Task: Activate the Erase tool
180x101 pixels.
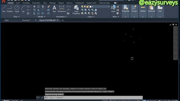Action: tap(48, 7)
